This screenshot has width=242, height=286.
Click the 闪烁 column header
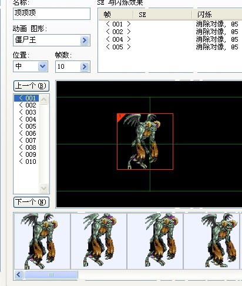(217, 15)
